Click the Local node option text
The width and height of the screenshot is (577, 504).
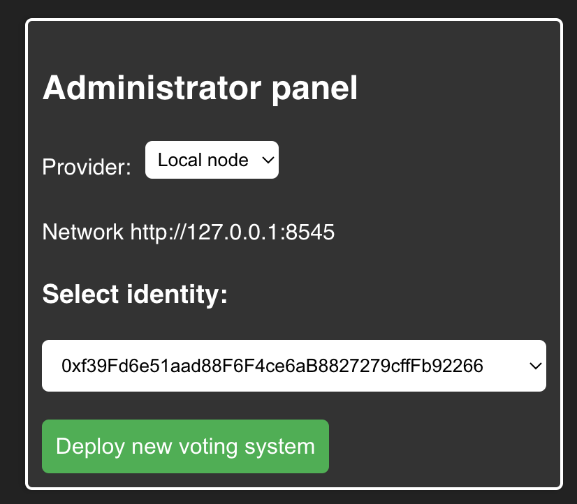click(x=203, y=160)
